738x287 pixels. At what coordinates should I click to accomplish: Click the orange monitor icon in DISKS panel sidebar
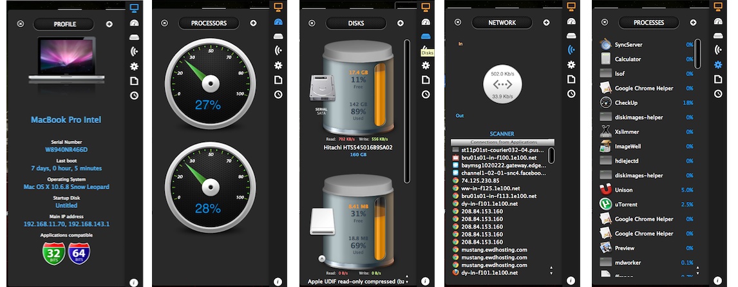pos(425,7)
